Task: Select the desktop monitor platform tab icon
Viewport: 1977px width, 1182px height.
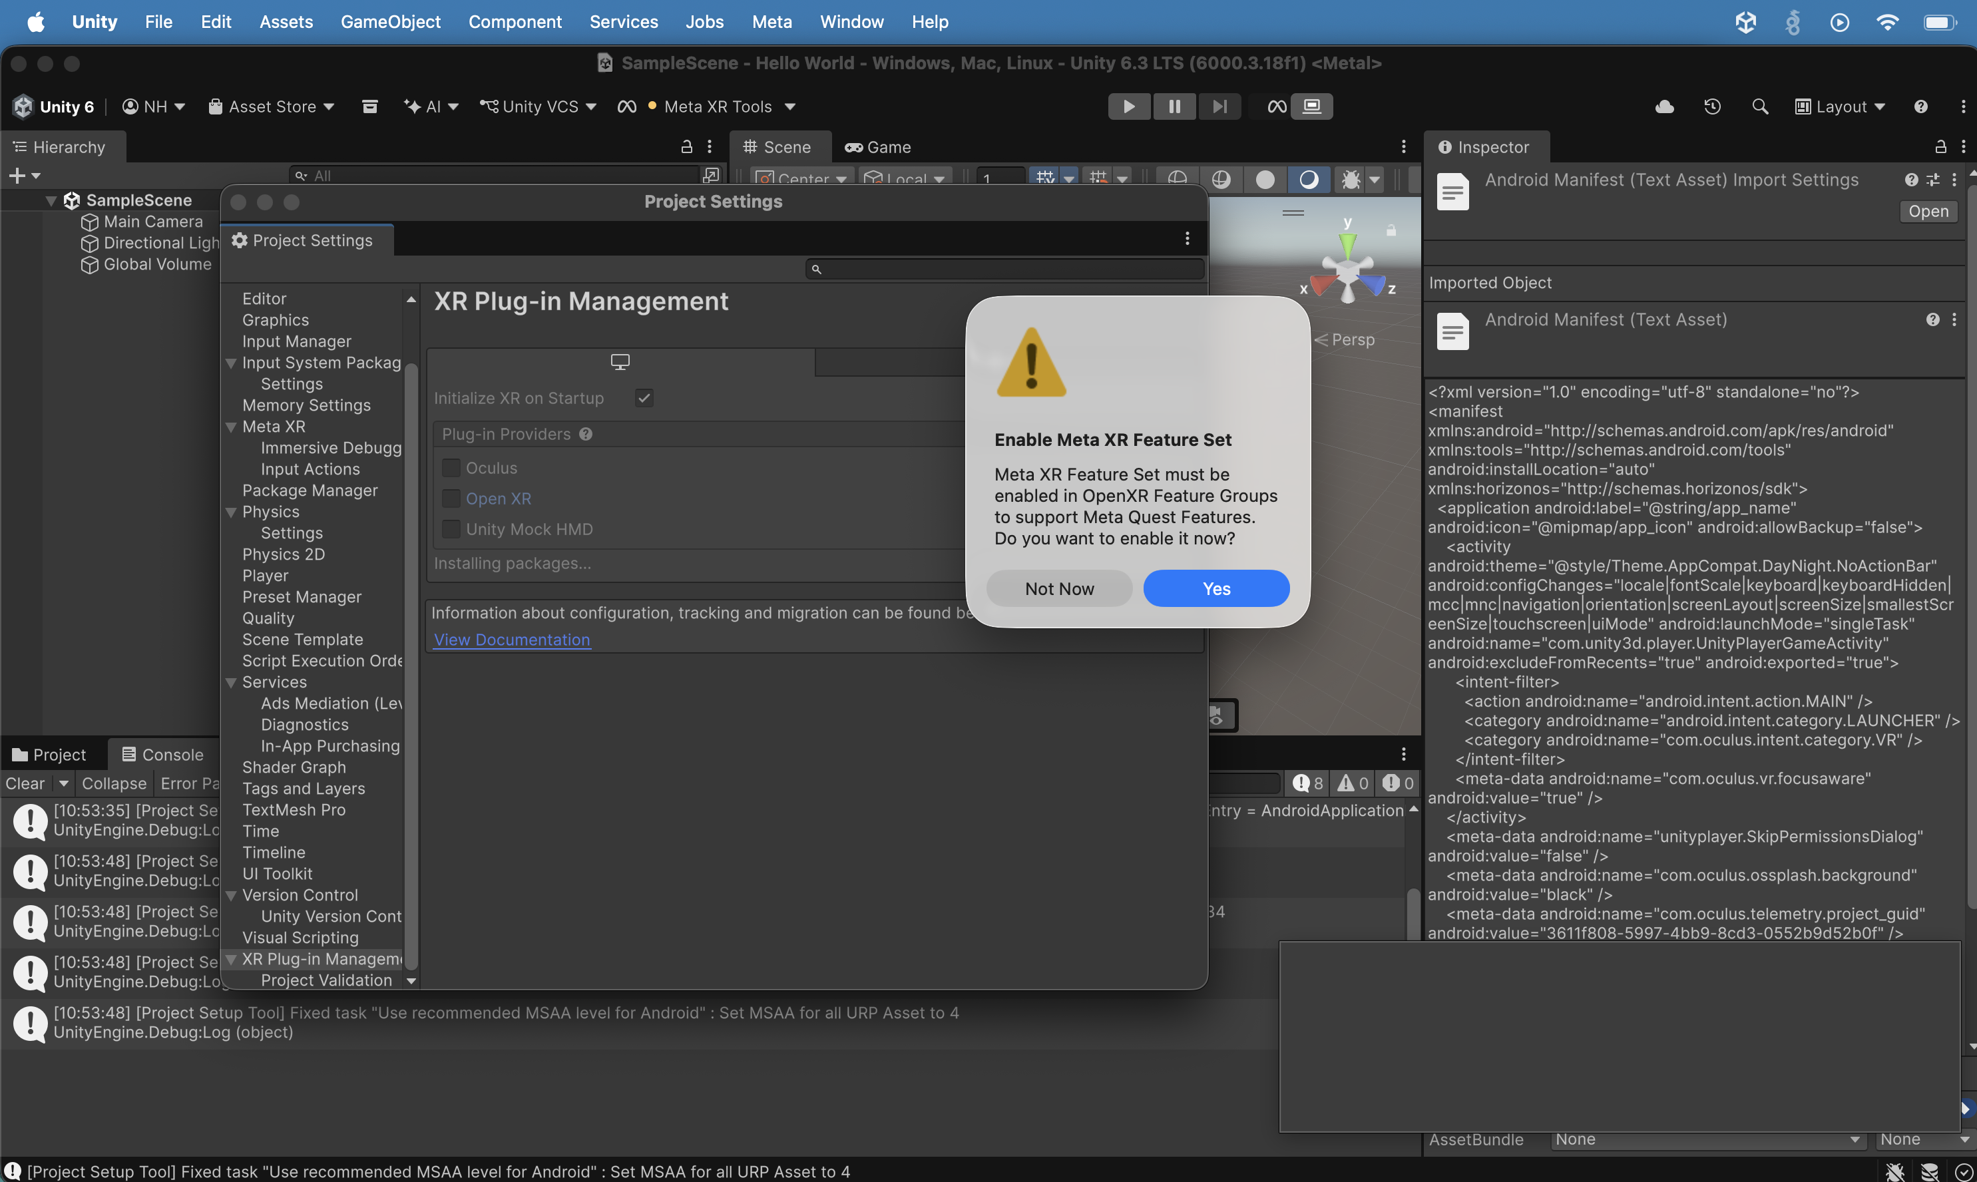Action: tap(620, 361)
